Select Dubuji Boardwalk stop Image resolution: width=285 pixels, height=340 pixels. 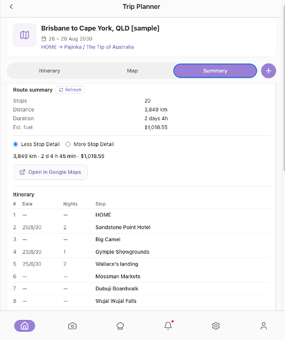click(x=141, y=288)
